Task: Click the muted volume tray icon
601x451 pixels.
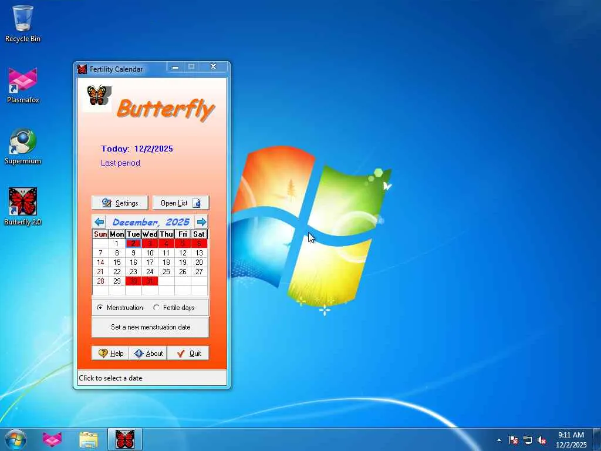Action: click(542, 440)
